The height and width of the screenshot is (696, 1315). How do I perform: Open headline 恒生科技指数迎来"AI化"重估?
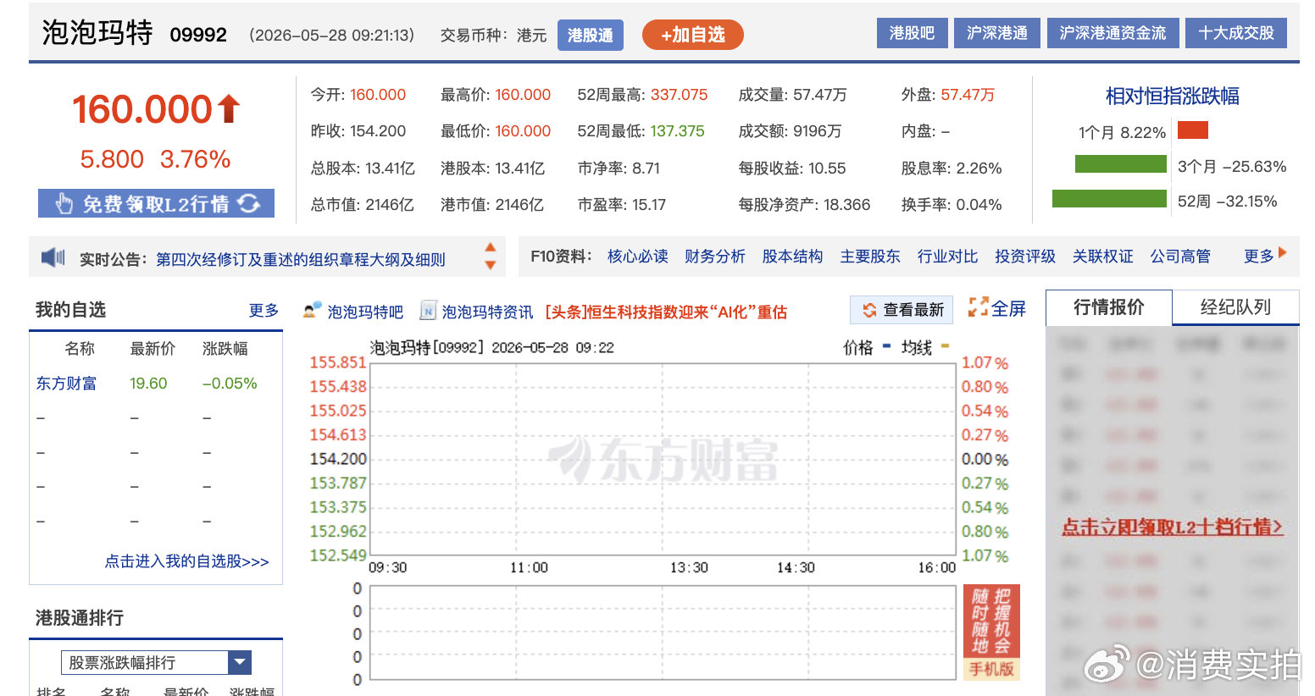tap(666, 312)
